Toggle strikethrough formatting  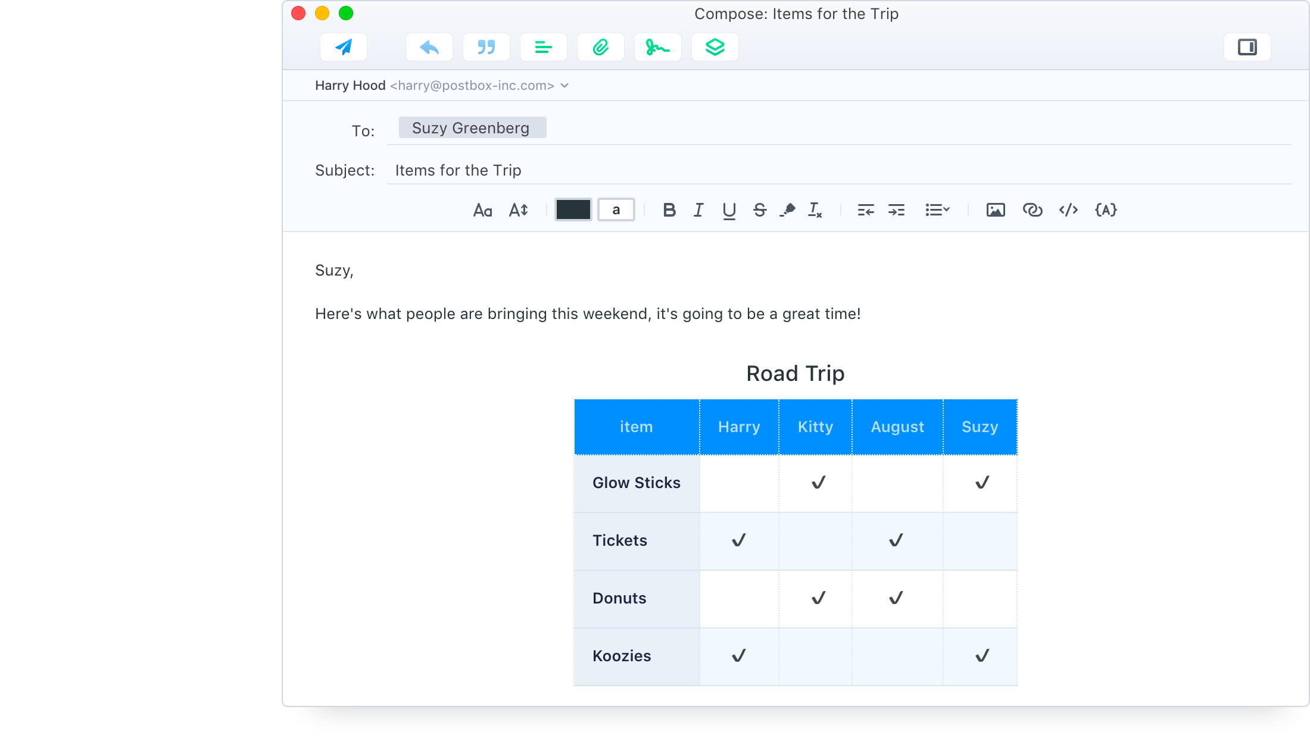(760, 210)
